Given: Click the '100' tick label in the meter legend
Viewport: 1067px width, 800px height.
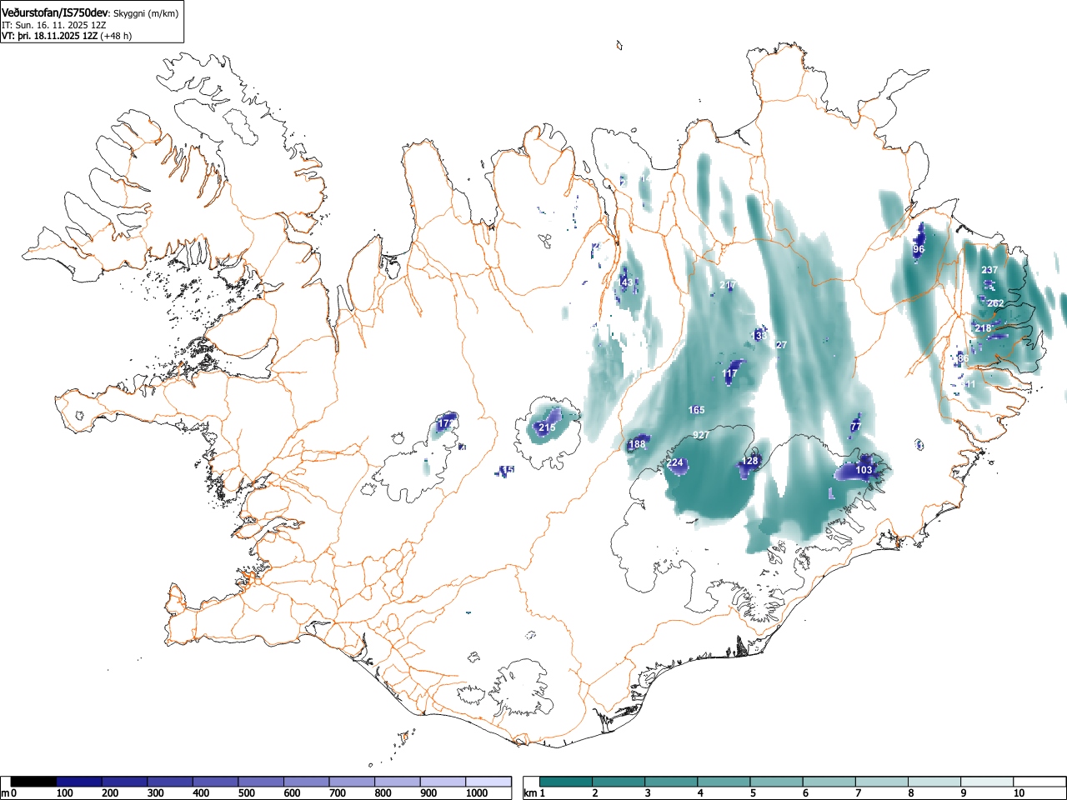Looking at the screenshot, I should pyautogui.click(x=65, y=793).
